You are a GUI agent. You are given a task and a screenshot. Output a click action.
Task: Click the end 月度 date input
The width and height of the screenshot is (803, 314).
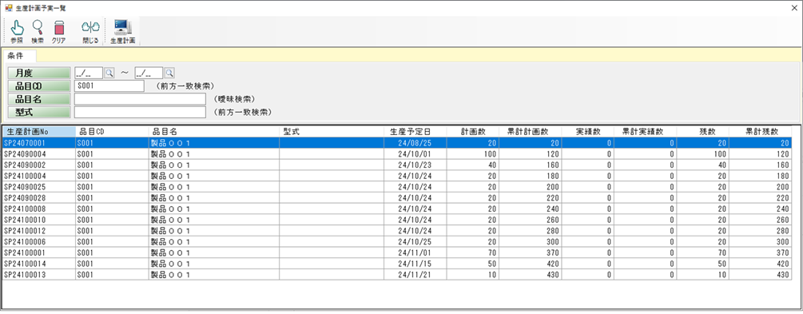[149, 73]
